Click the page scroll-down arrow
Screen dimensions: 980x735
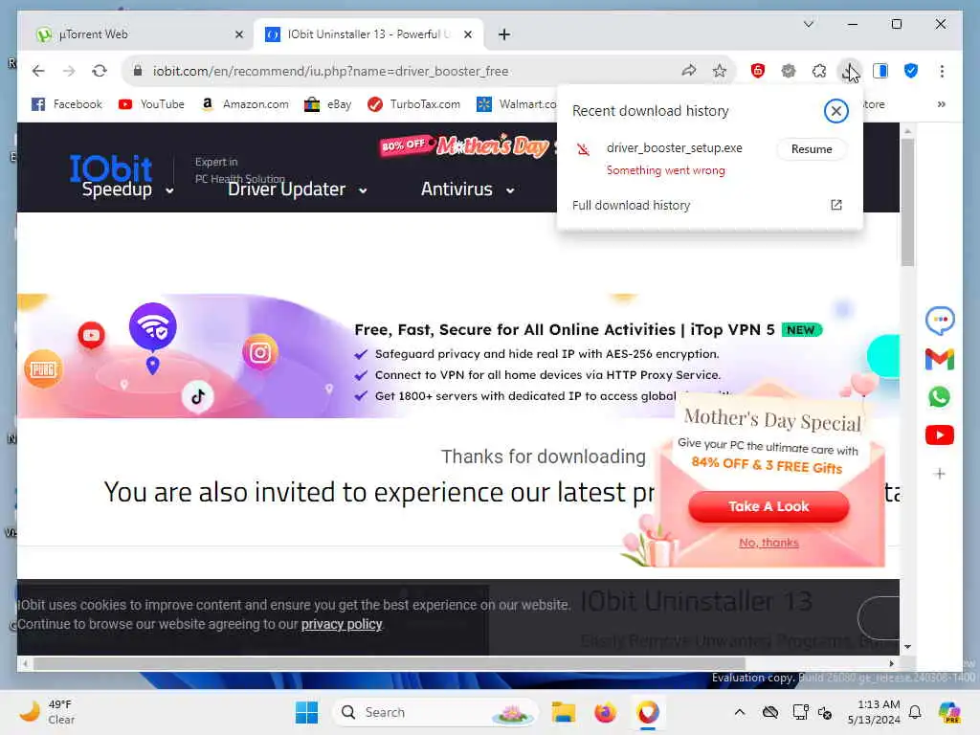pos(907,647)
